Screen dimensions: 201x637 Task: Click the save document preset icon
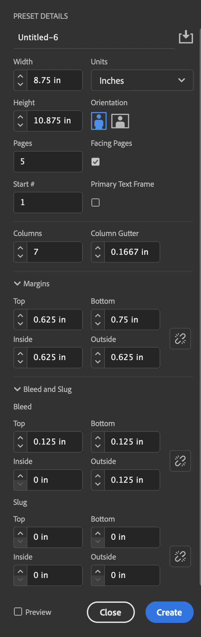tap(186, 37)
